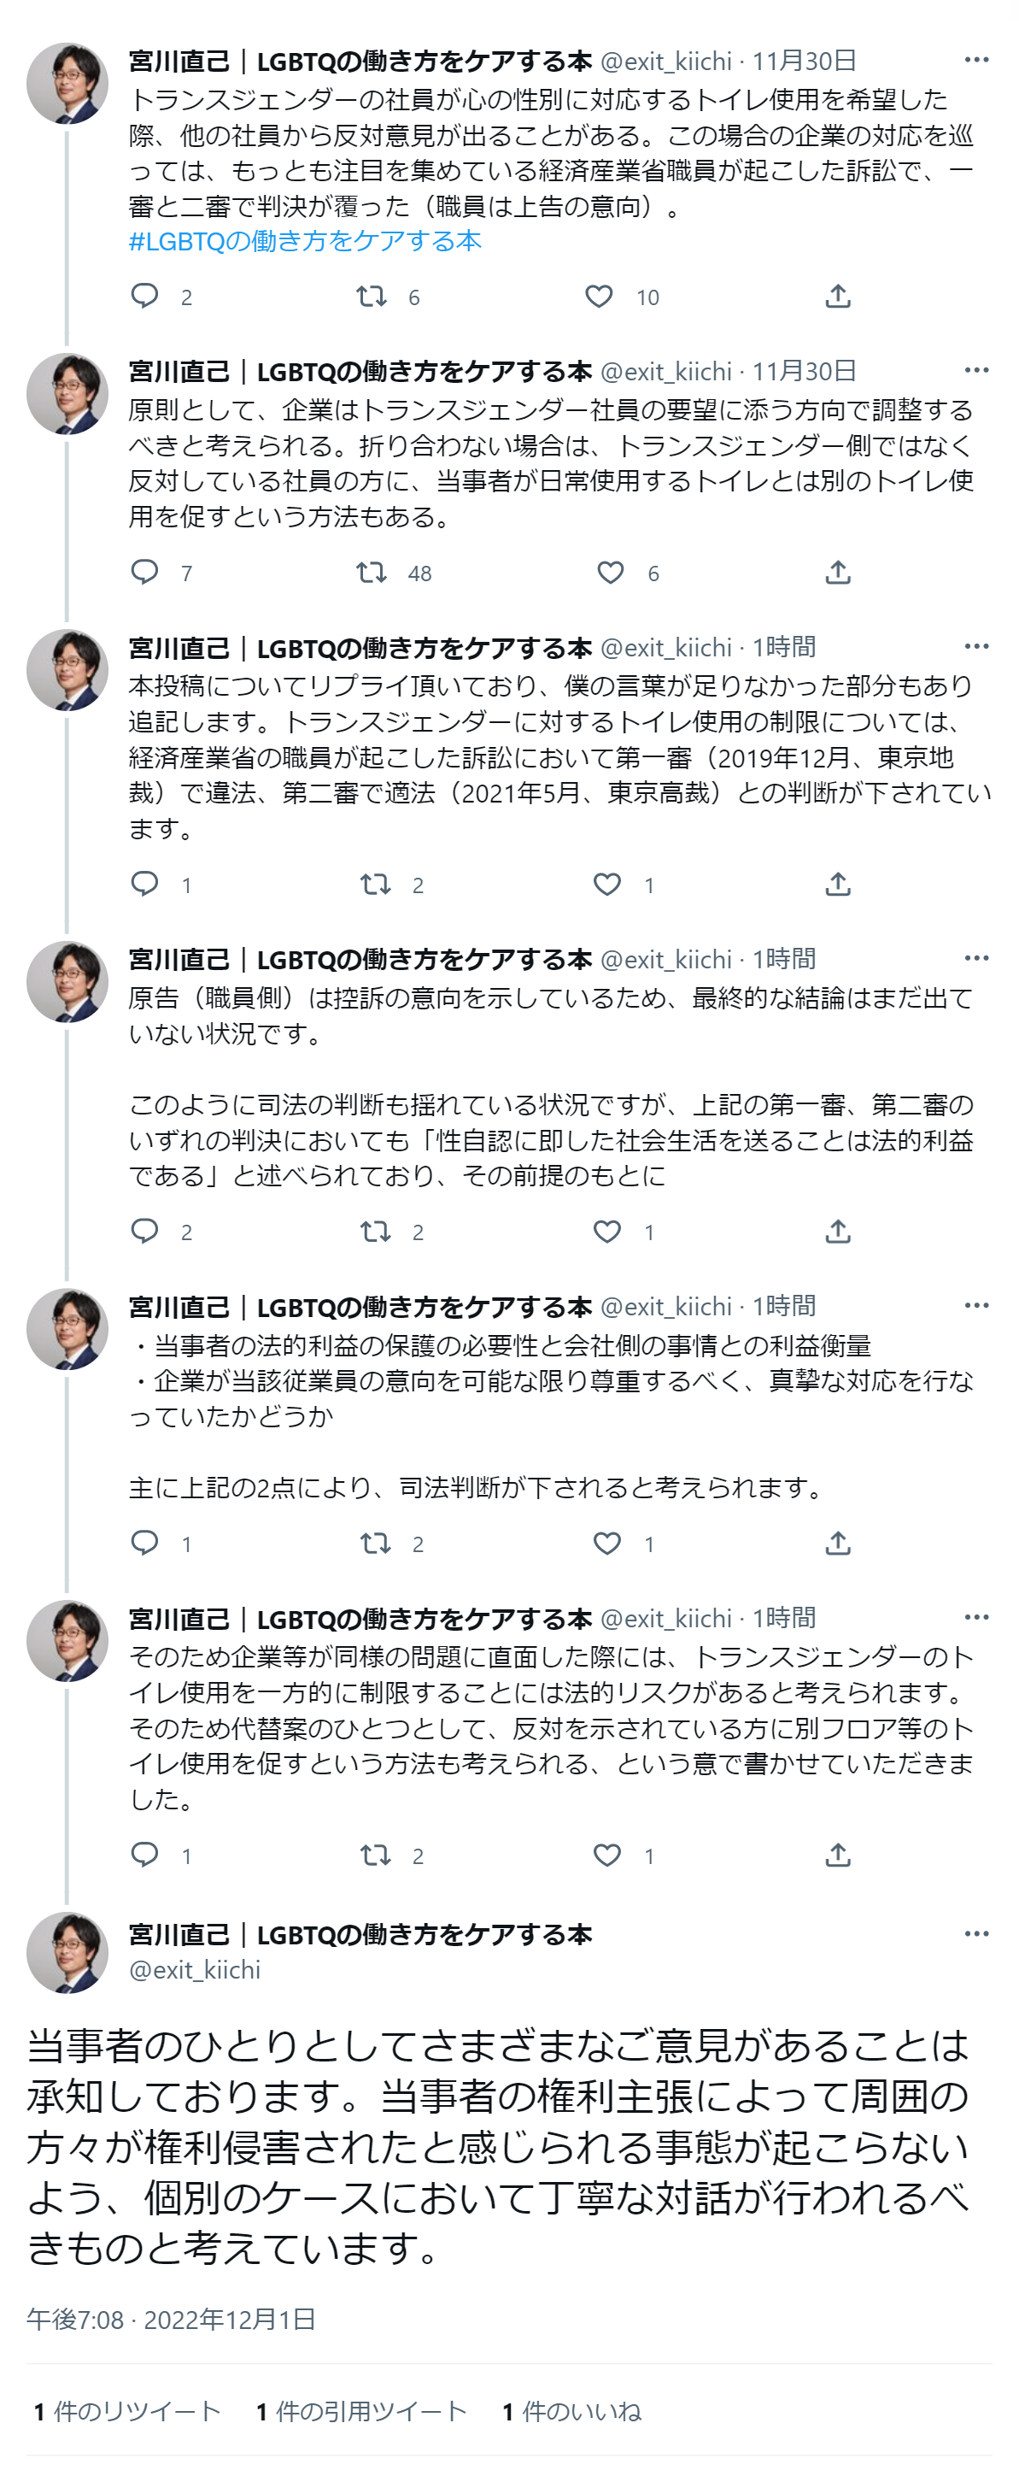1019x2476 pixels.
Task: Like the first tweet with 10 likes
Action: tap(599, 296)
